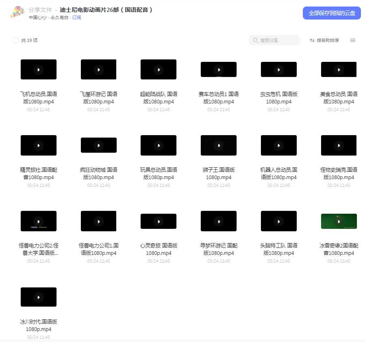Image resolution: width=365 pixels, height=342 pixels.
Task: Click the 共 19 项 item count label
Action: tap(29, 40)
